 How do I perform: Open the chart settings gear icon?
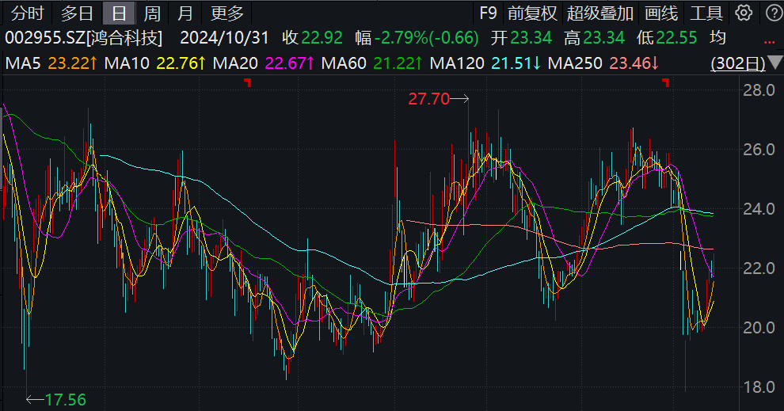coord(743,13)
